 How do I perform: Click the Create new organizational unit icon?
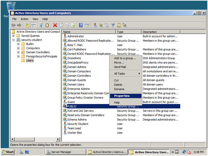pyautogui.click(x=107, y=25)
